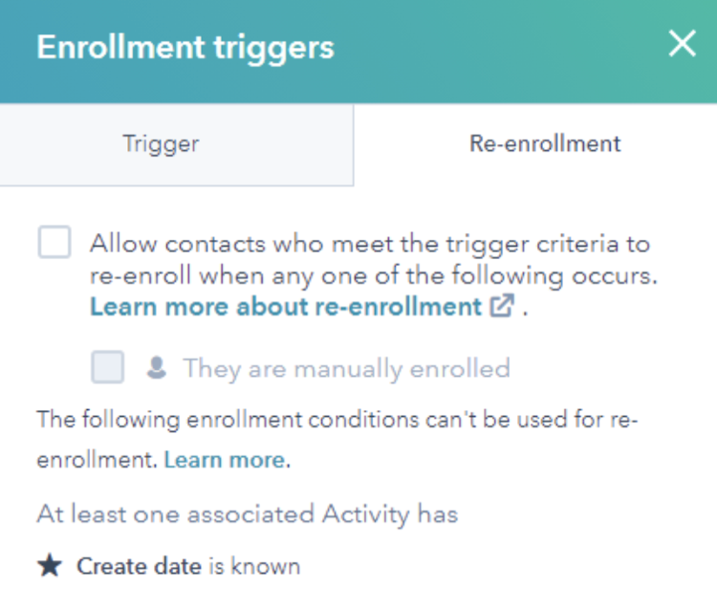Click the Allow contacts who meet trigger criteria text
717x609 pixels.
pos(369,243)
